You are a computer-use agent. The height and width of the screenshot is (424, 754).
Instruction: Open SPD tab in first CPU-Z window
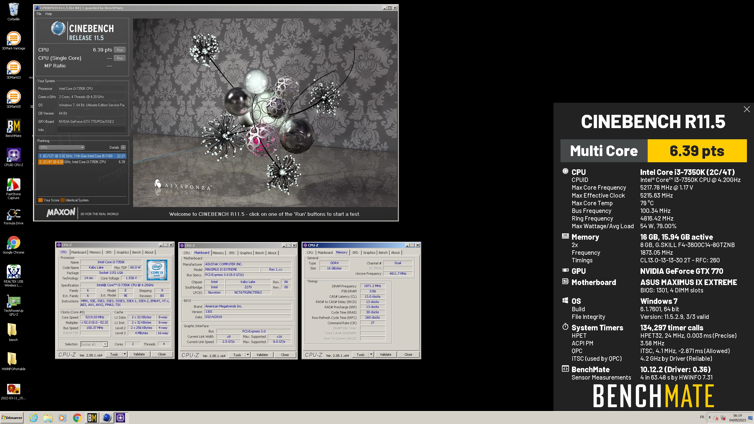109,252
